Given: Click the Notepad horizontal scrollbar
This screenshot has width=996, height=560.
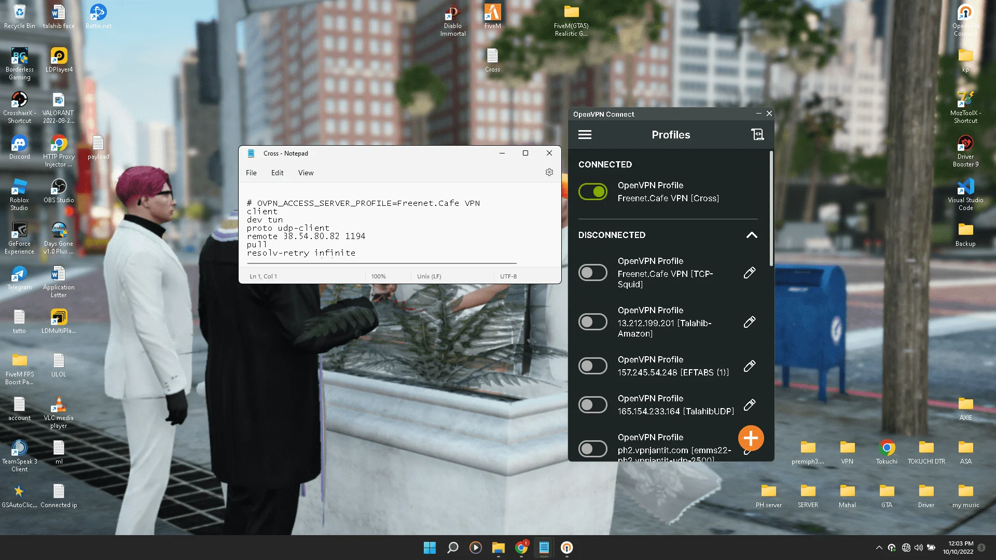Looking at the screenshot, I should [382, 263].
